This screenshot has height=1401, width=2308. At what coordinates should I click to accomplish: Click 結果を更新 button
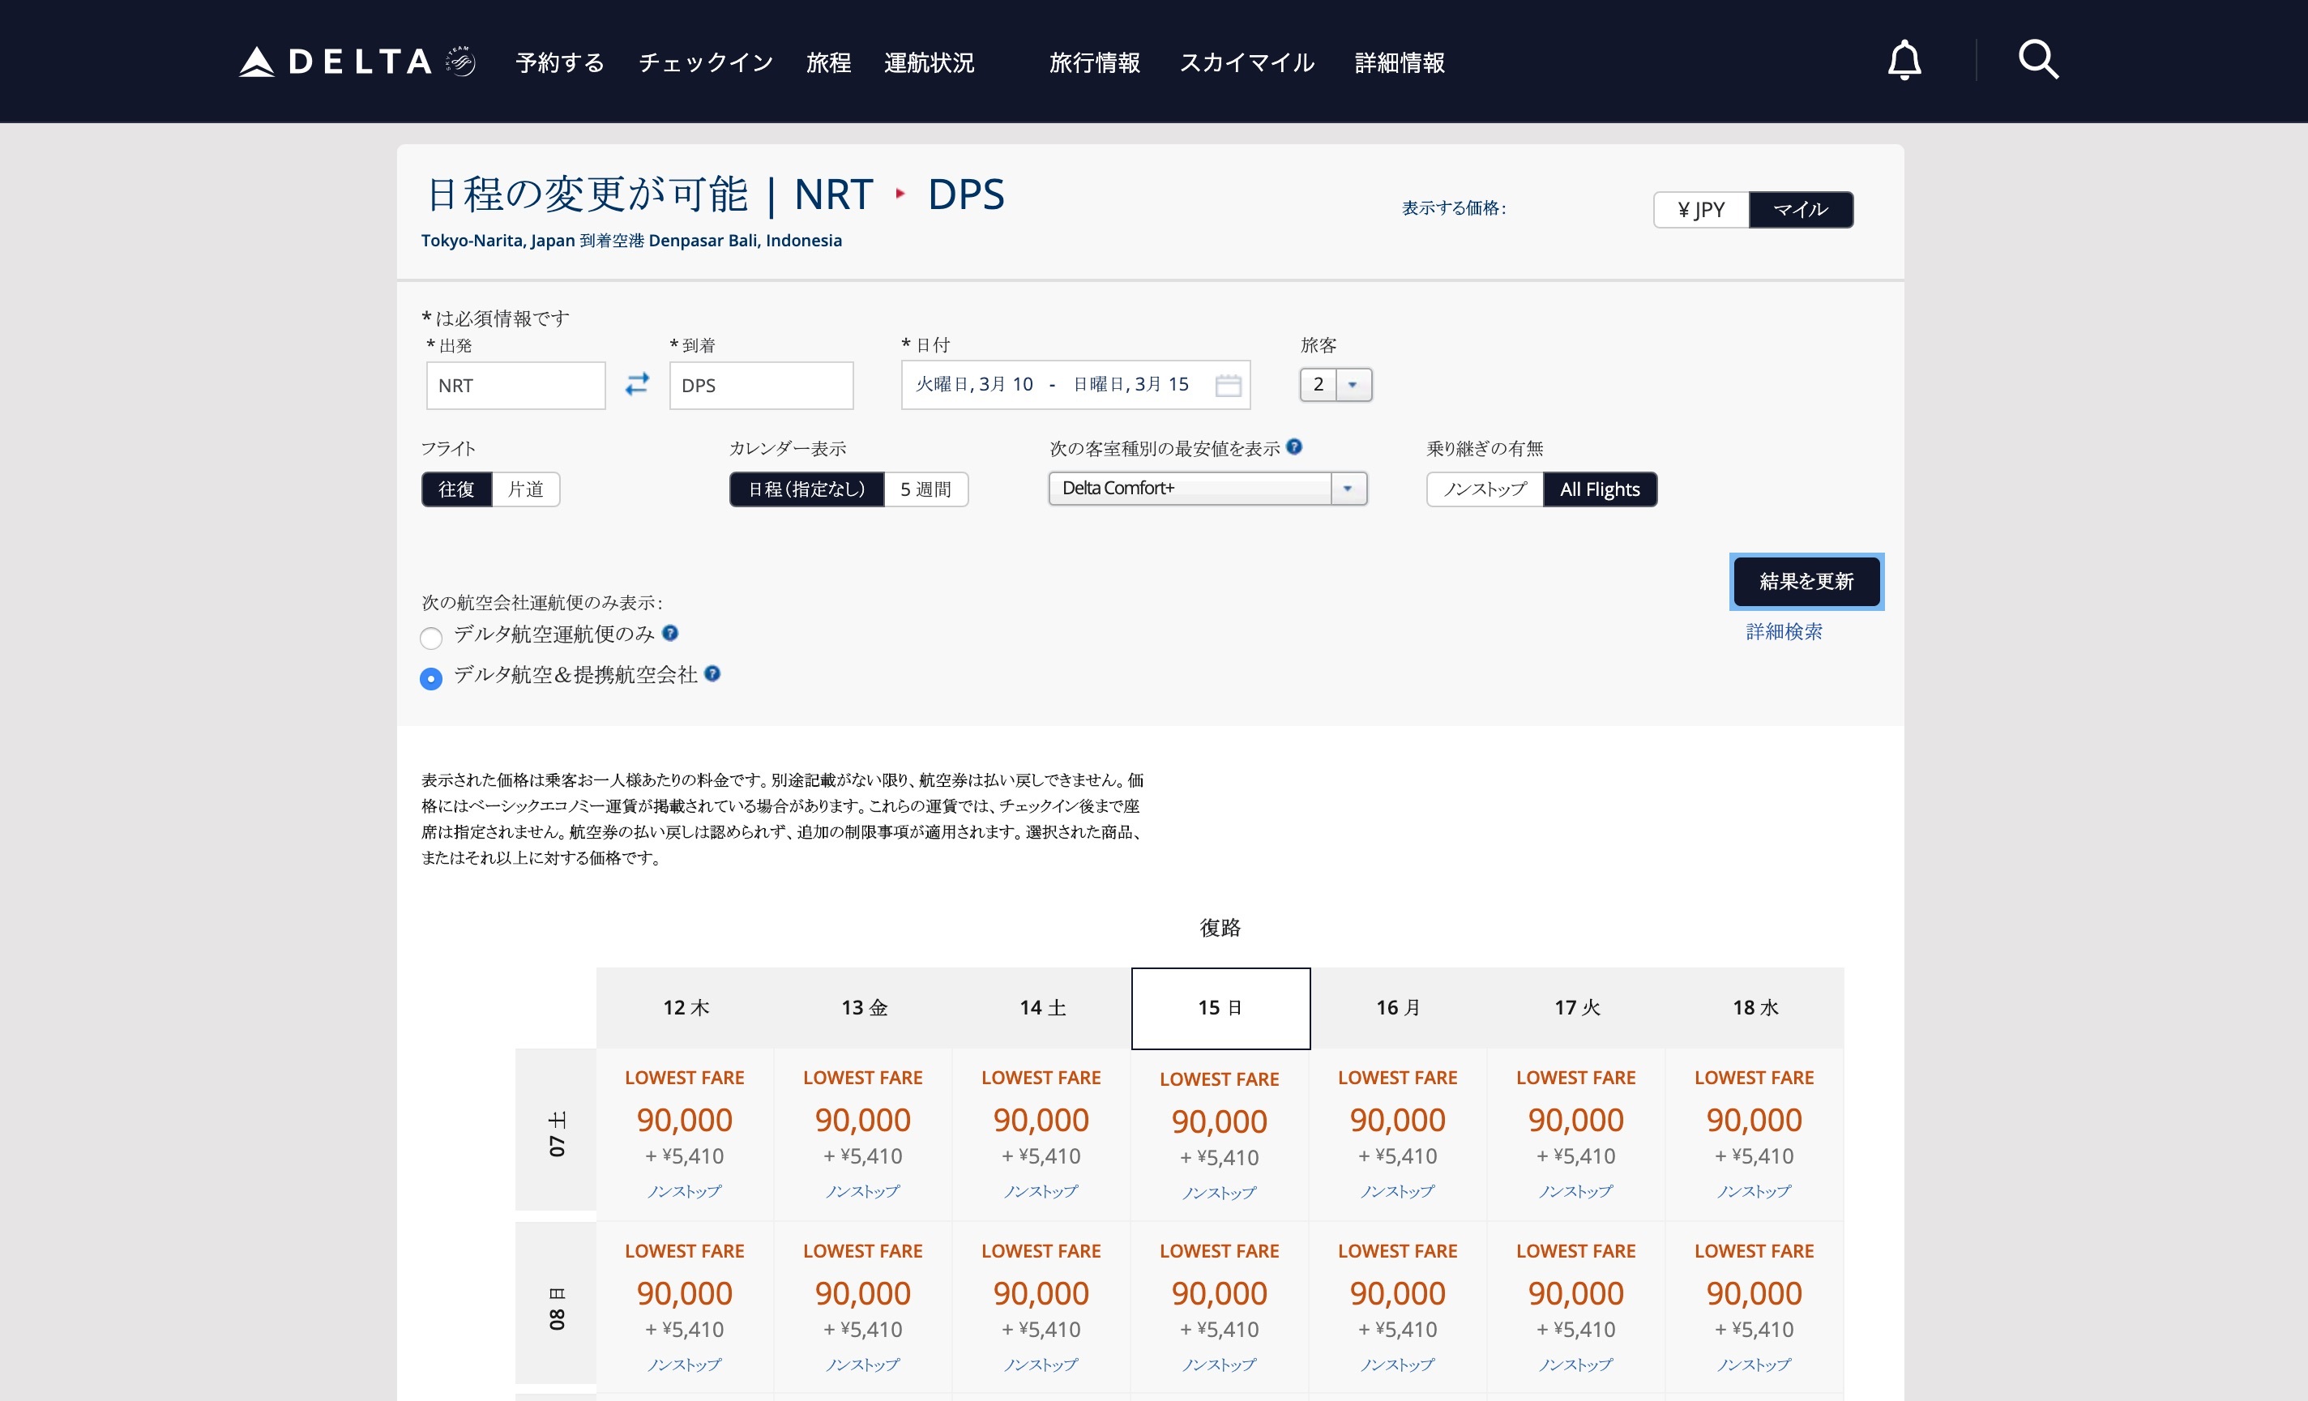[1806, 582]
